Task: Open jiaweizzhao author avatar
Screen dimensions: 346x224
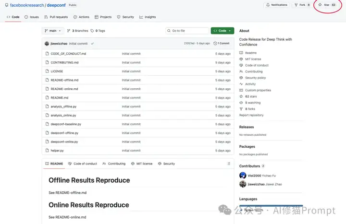Action: (x=47, y=44)
